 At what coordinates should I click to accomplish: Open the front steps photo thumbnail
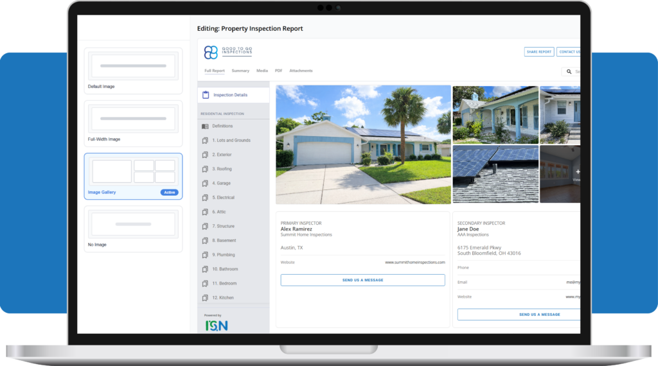(560, 115)
